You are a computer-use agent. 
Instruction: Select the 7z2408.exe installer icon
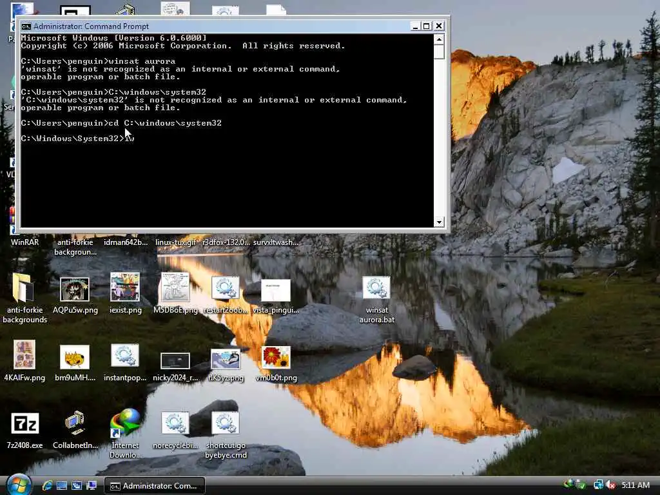click(24, 430)
